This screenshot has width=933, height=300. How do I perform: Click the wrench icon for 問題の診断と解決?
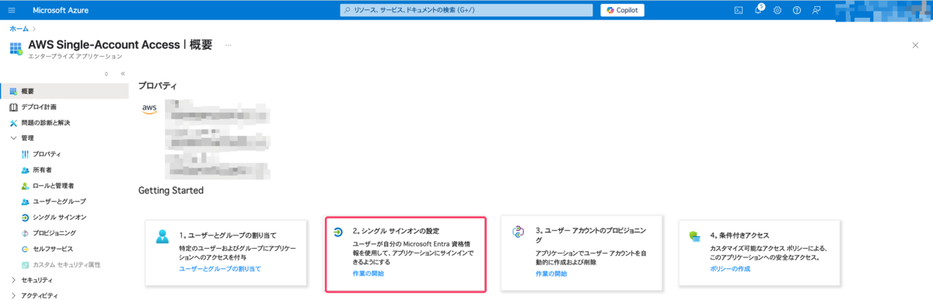coord(13,123)
